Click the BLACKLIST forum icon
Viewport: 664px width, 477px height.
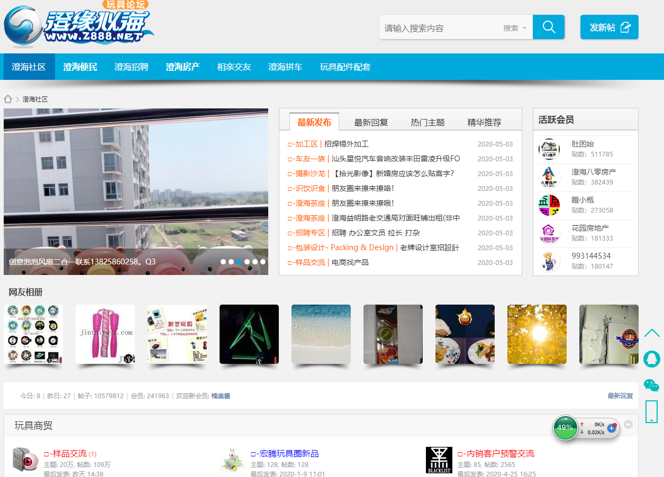439,460
